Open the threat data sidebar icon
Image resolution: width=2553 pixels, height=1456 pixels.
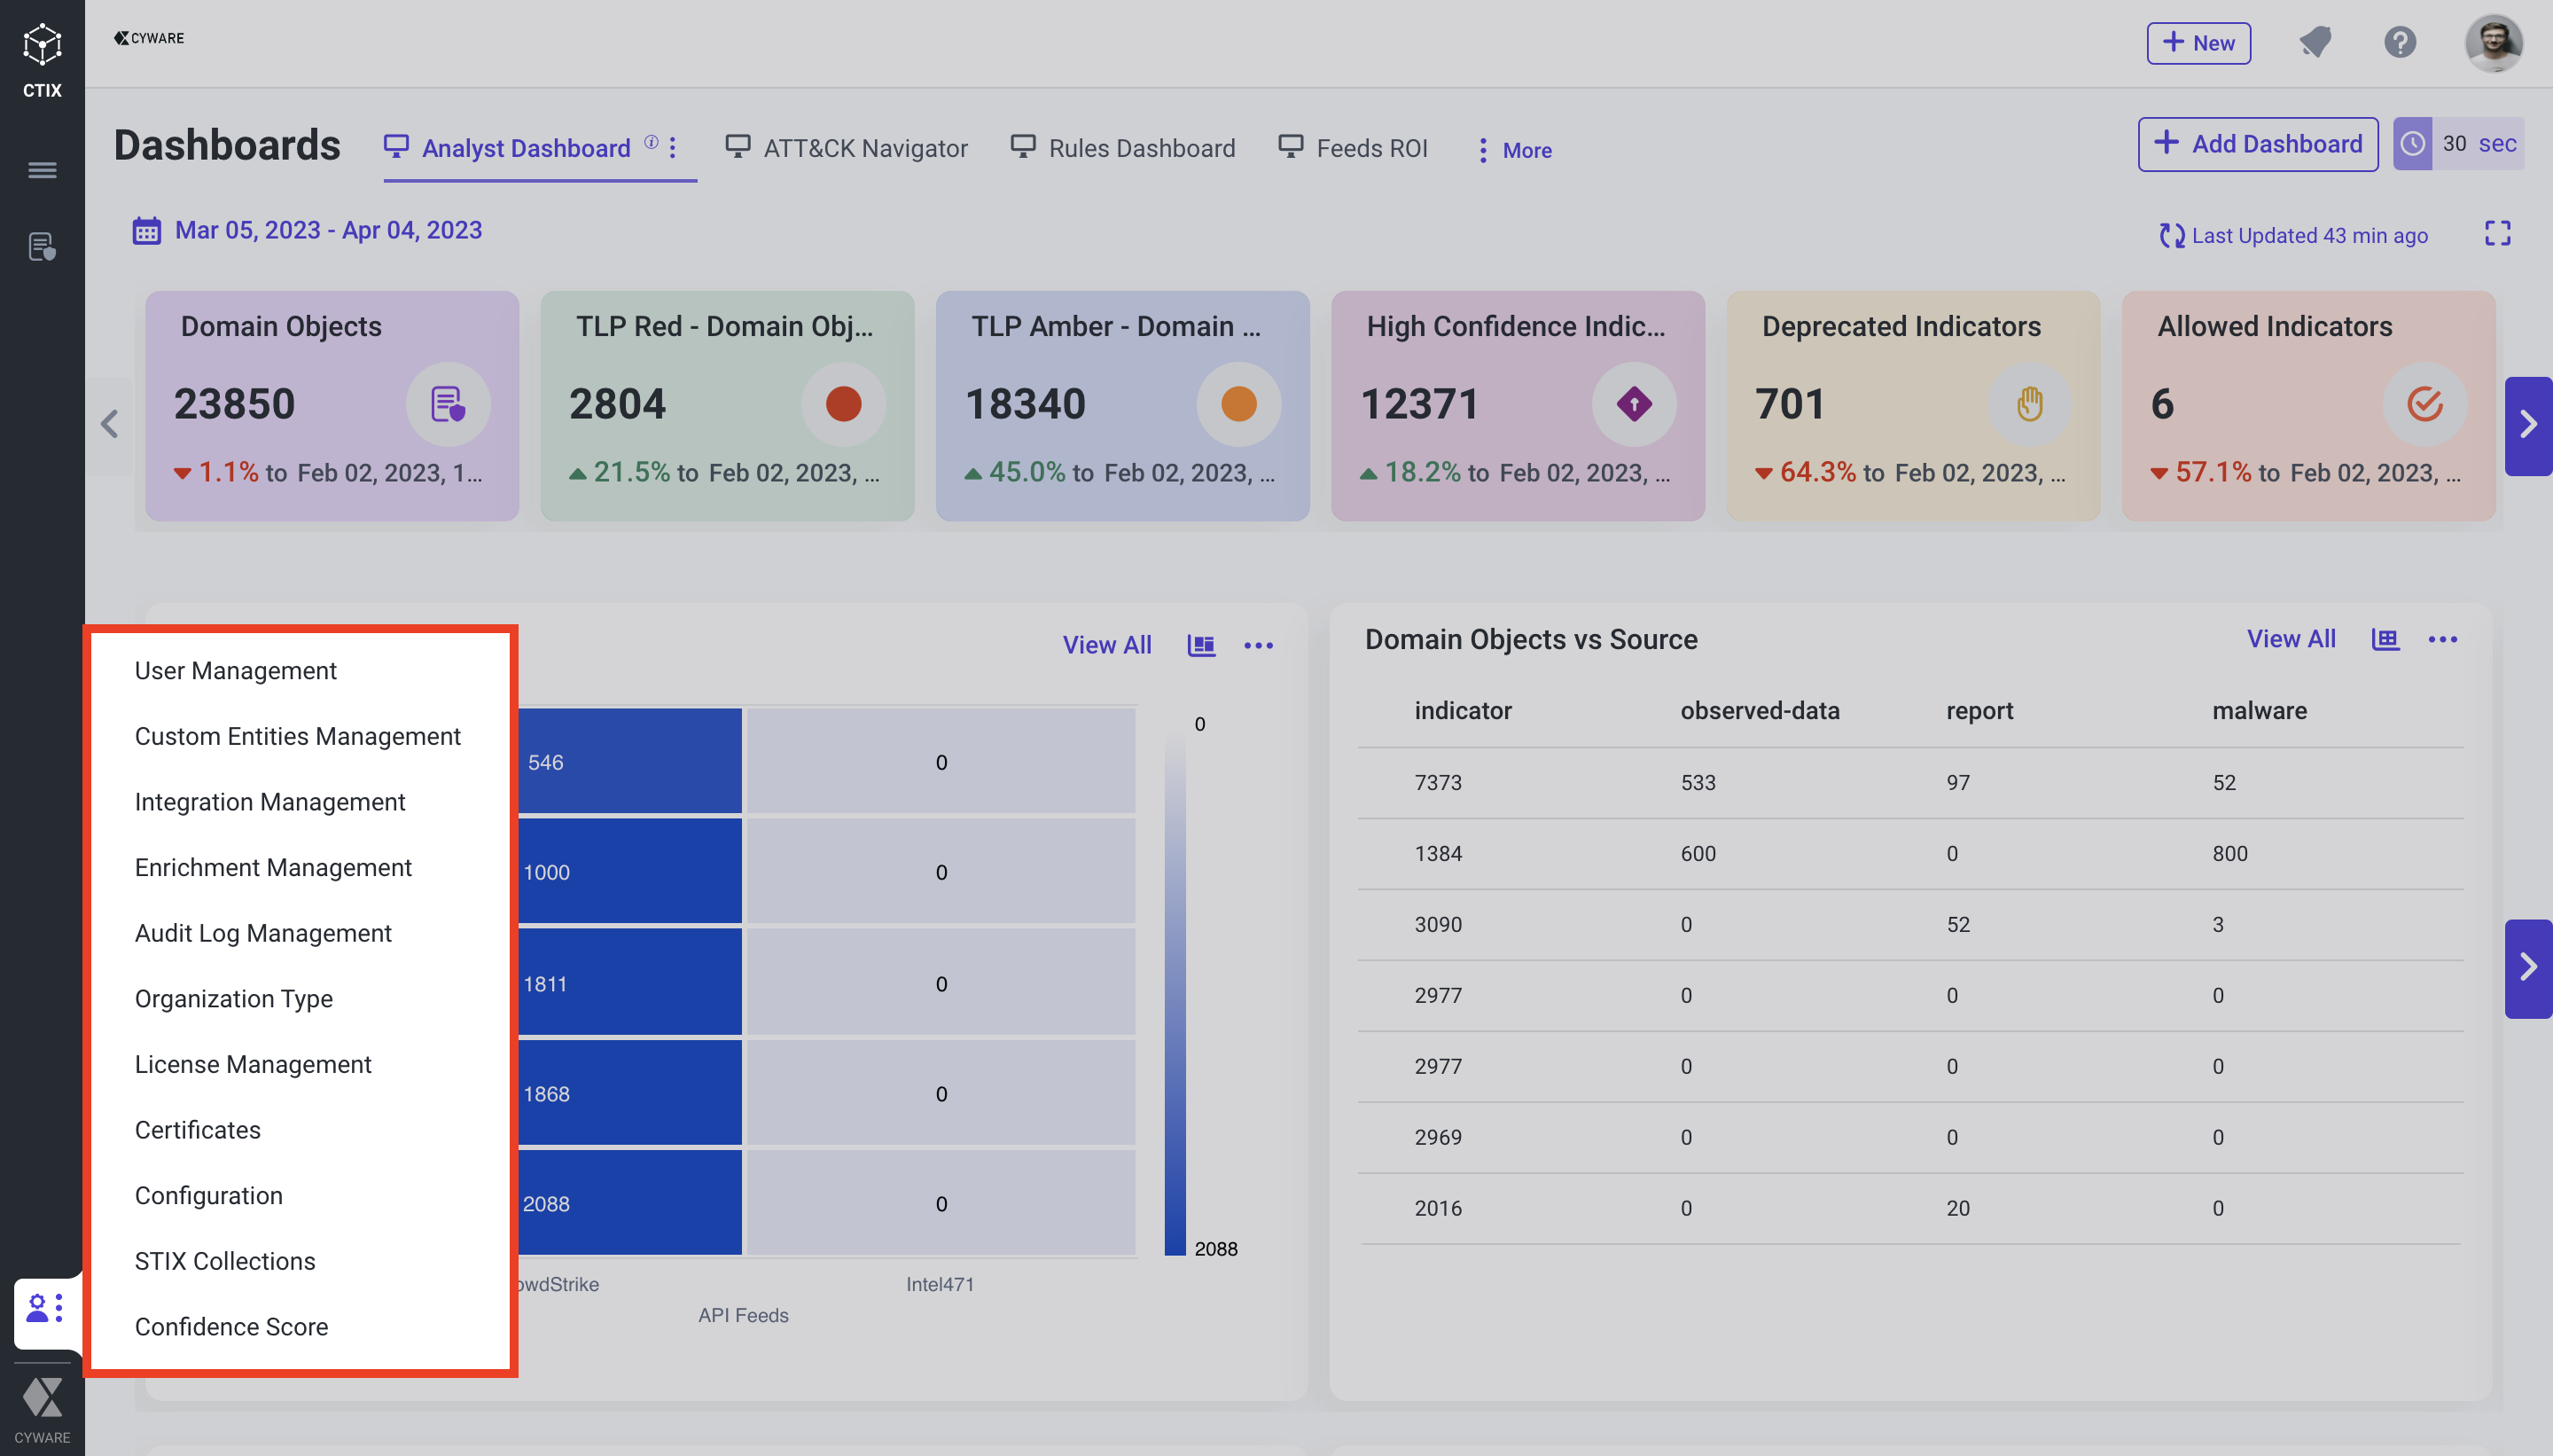42,247
